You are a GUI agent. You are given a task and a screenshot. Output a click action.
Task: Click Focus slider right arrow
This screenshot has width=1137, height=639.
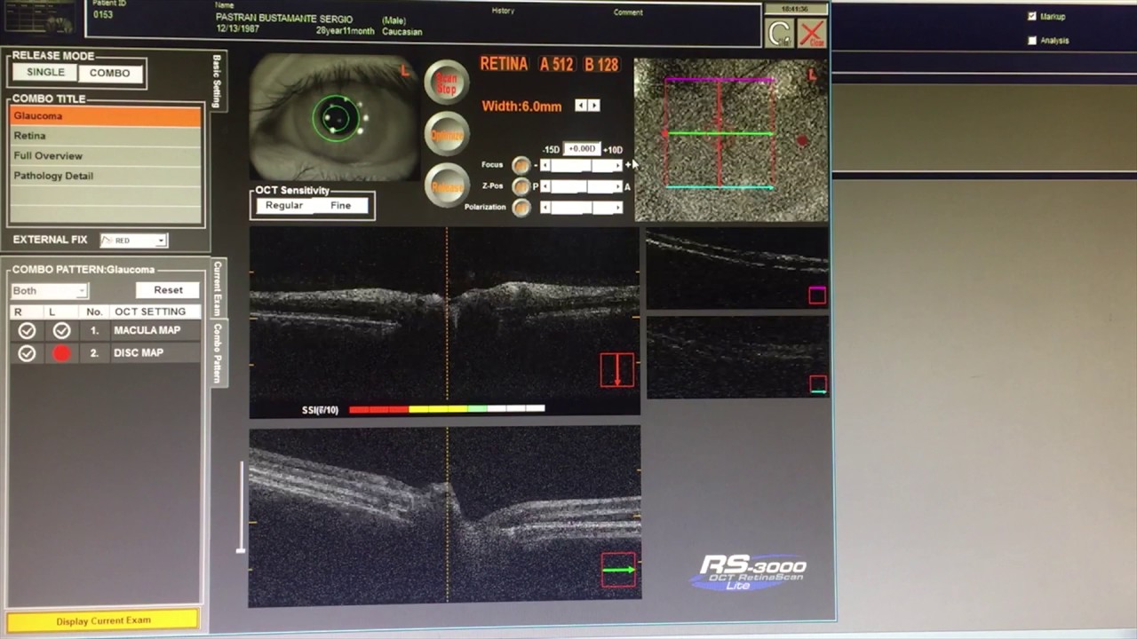[618, 165]
